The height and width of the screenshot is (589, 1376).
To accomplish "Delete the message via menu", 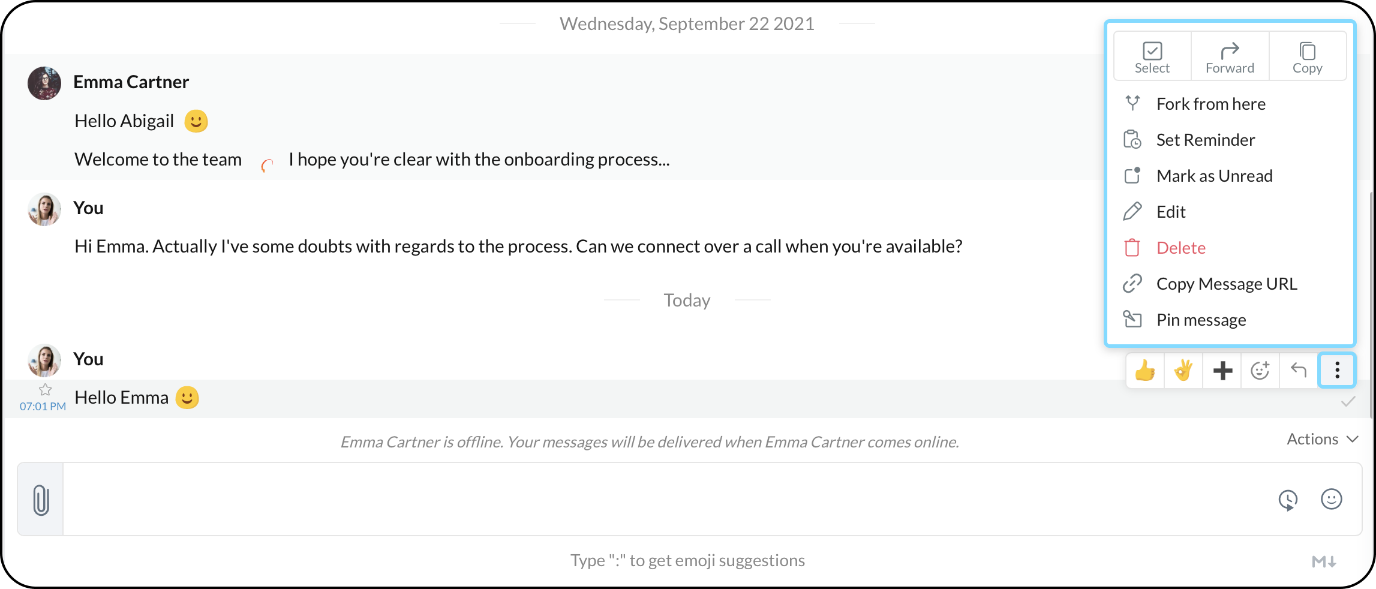I will click(x=1180, y=248).
